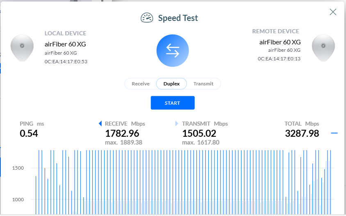Click the blue Receive arrow indicator

tap(100, 124)
